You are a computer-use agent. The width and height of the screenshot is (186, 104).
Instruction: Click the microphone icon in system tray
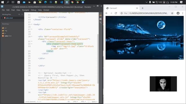[150, 2]
